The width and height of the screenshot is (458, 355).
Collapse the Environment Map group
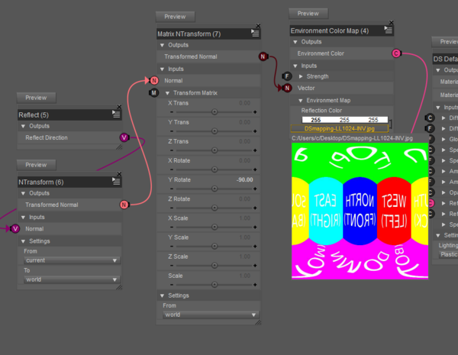(x=301, y=101)
